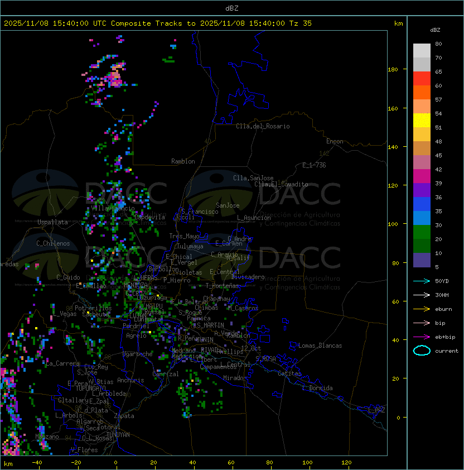Click the 'L_Asuncion' map label

pyautogui.click(x=254, y=218)
